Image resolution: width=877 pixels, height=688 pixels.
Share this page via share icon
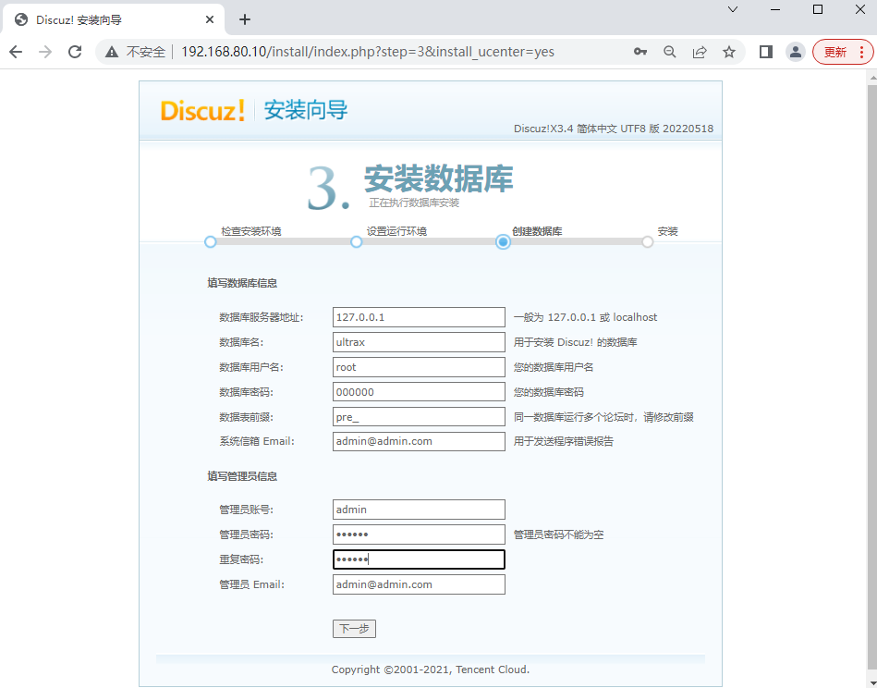(700, 52)
